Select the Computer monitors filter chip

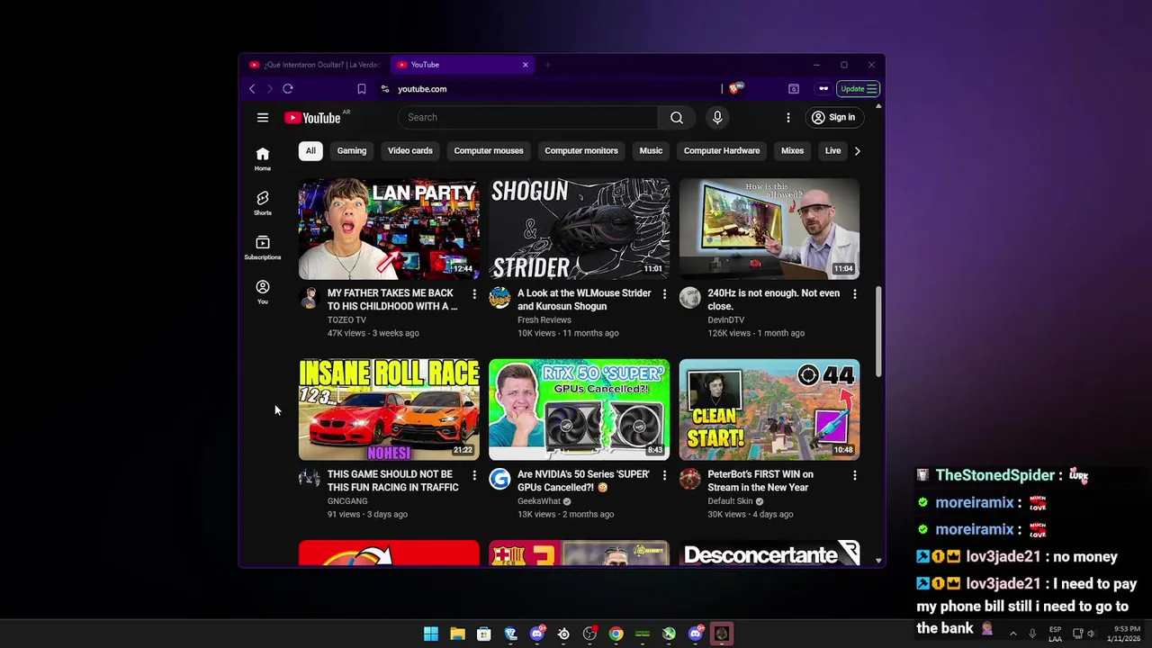click(581, 151)
